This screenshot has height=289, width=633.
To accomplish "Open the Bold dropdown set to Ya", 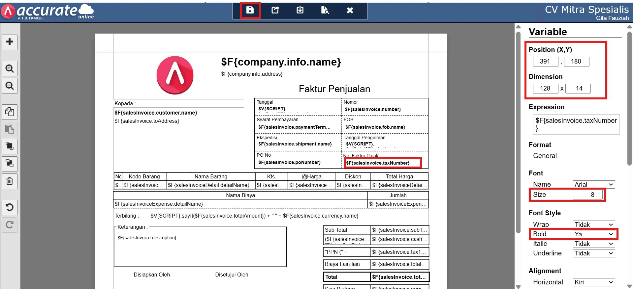I will [594, 234].
